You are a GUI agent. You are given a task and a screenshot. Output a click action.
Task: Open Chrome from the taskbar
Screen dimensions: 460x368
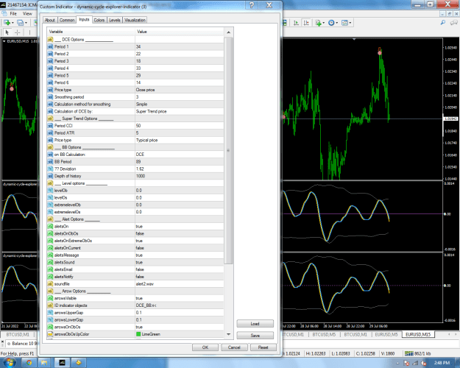coord(29,363)
